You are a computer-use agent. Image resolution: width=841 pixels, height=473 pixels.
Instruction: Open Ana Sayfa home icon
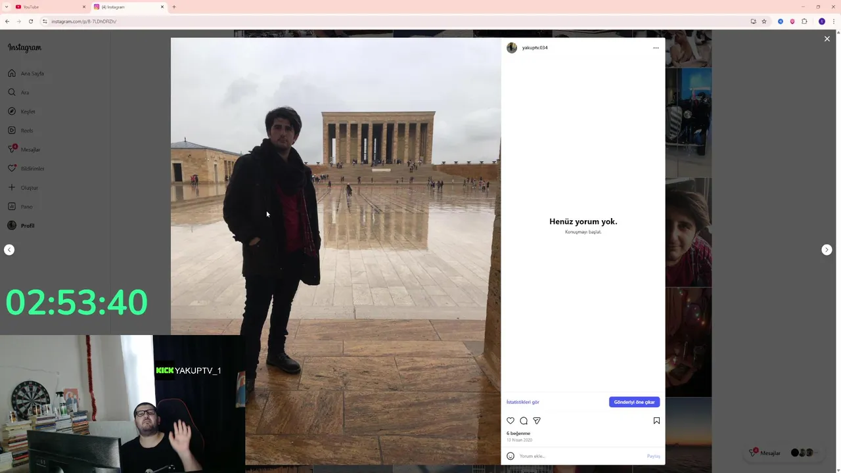(12, 73)
